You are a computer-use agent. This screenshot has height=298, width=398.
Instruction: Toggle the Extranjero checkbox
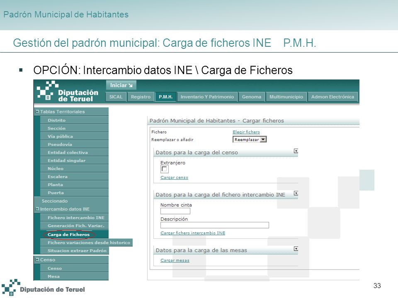(x=164, y=169)
